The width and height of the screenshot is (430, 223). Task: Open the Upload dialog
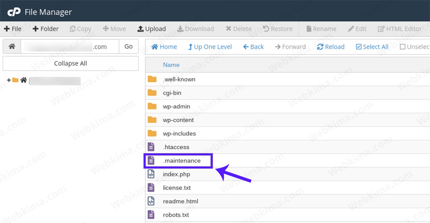(152, 29)
